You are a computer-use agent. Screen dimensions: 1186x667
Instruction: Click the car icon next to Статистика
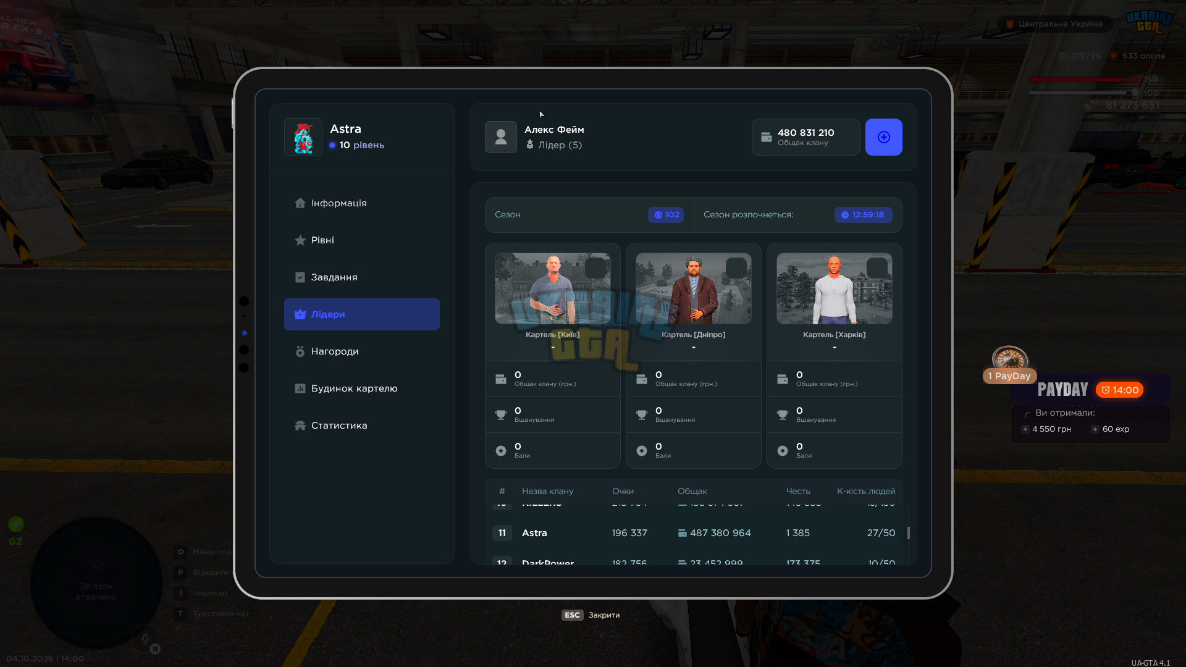[300, 426]
